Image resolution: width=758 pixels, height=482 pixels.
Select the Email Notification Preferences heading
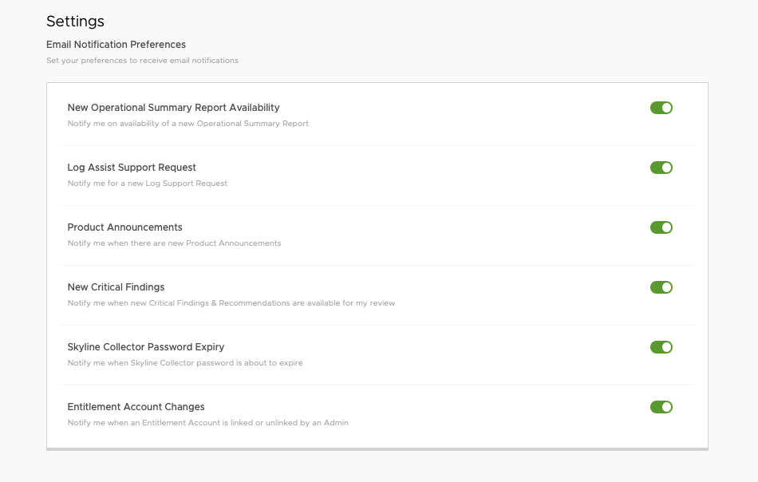pos(116,45)
